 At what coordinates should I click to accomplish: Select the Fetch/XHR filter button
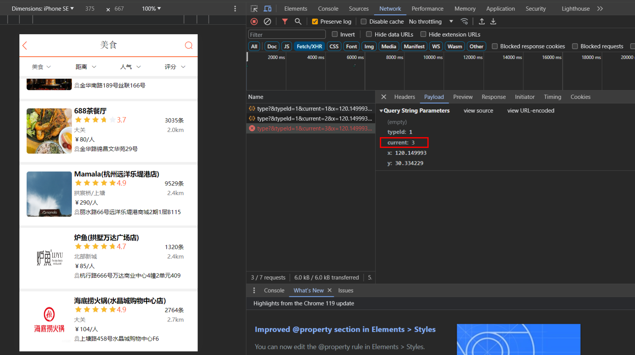coord(309,46)
